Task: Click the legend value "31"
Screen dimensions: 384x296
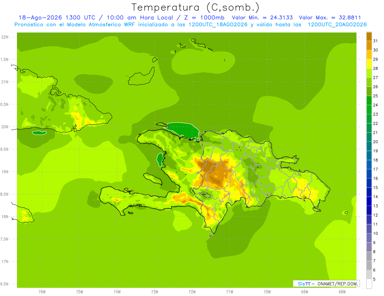Action: 375,41
